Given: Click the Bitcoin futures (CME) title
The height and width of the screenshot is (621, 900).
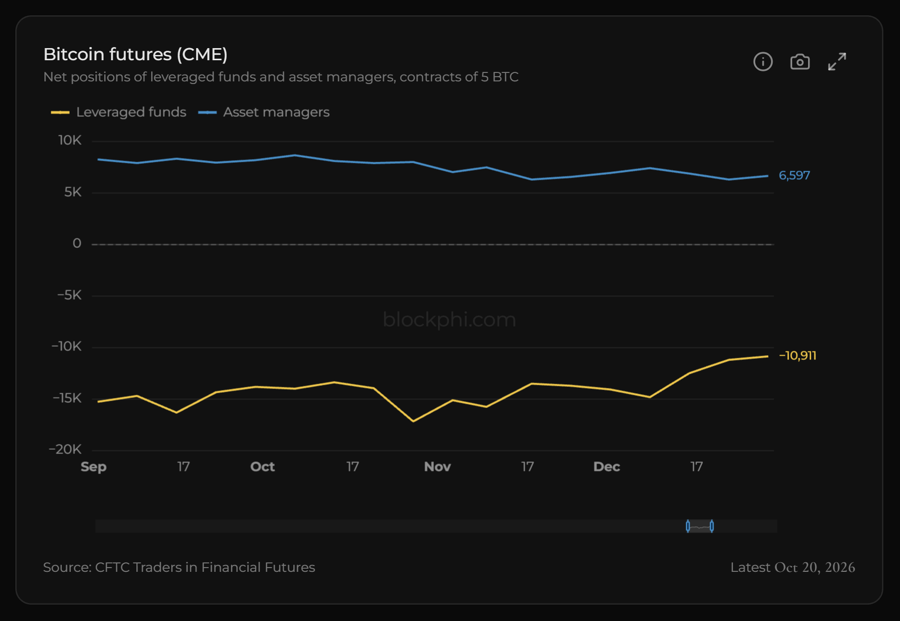Looking at the screenshot, I should pos(135,54).
